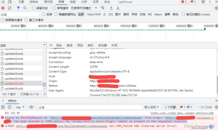
Task: Toggle the 隐藏数据网址 checkbox
Action: tap(56, 14)
